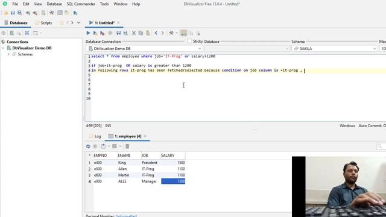Click the blue SQL Commander arrow icon in main toolbar
The image size is (386, 217).
click(x=75, y=13)
